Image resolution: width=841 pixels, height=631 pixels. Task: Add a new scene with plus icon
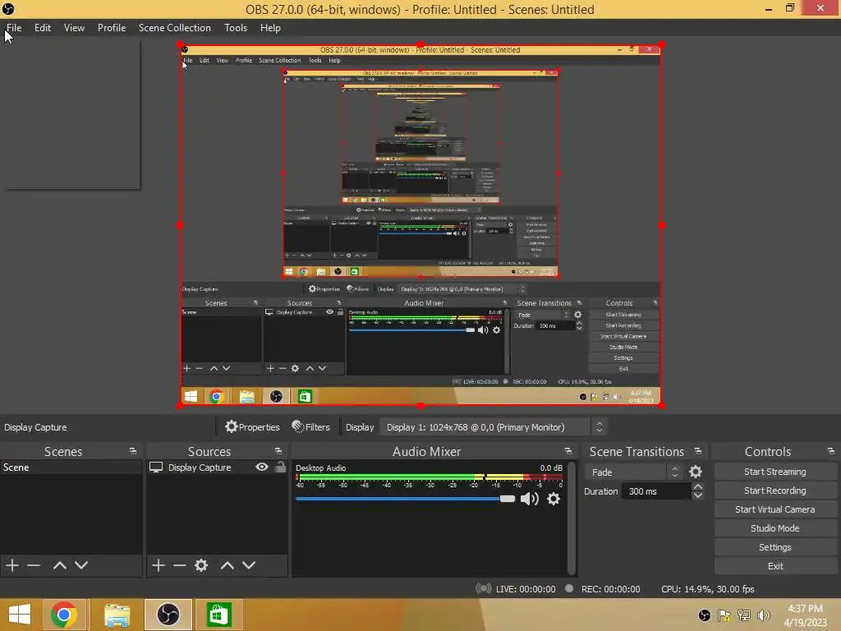tap(12, 565)
